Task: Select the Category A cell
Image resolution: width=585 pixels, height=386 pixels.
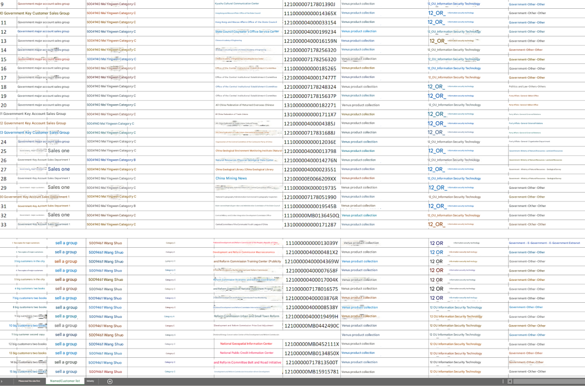Action: click(x=169, y=316)
